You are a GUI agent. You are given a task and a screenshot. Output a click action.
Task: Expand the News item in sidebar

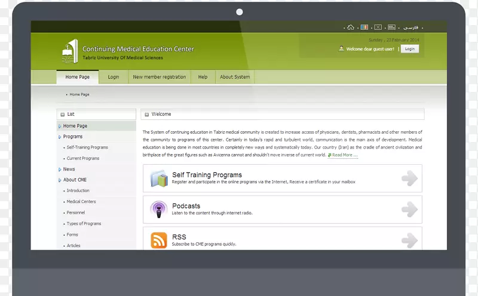69,169
